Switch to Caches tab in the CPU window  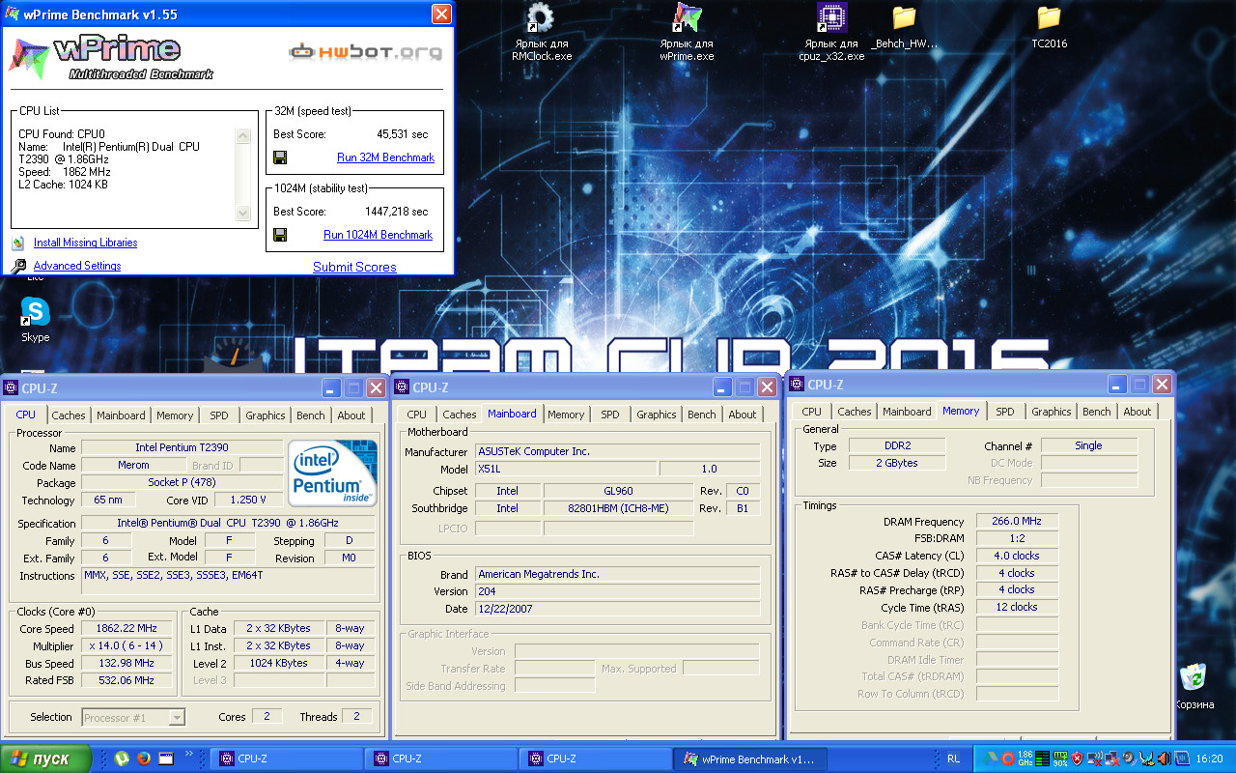pyautogui.click(x=69, y=415)
